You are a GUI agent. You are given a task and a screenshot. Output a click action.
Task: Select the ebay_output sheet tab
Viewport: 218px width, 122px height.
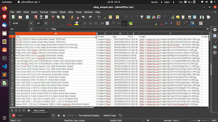pos(39,111)
